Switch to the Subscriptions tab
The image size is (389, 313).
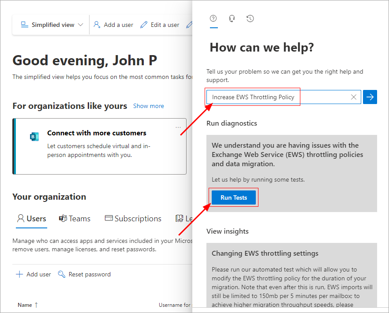tap(133, 219)
